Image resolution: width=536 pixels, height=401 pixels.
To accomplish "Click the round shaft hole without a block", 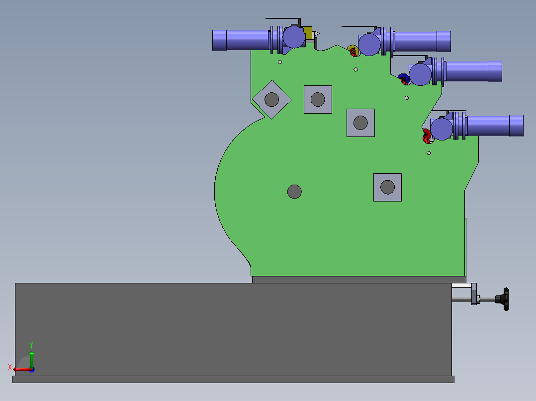I will 294,192.
